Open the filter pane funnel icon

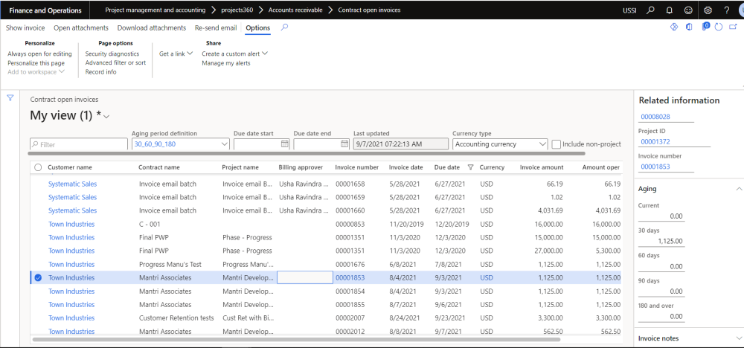point(10,98)
